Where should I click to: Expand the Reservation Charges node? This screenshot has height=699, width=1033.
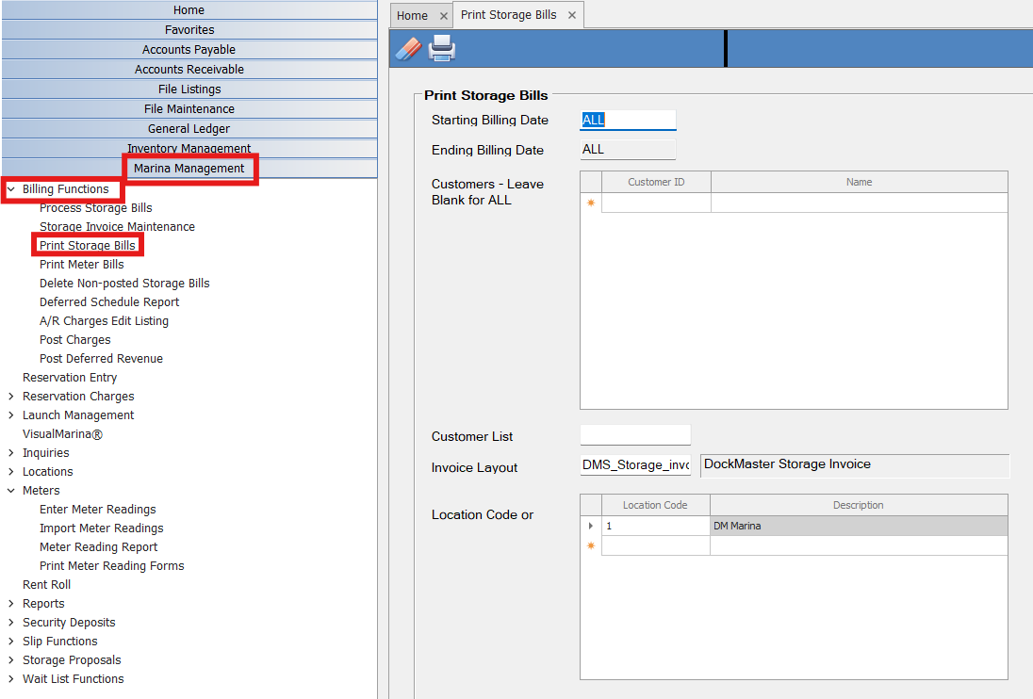tap(10, 397)
